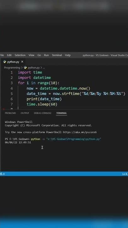This screenshot has width=128, height=228.
Task: Open the View menu
Action: pyautogui.click(x=32, y=55)
